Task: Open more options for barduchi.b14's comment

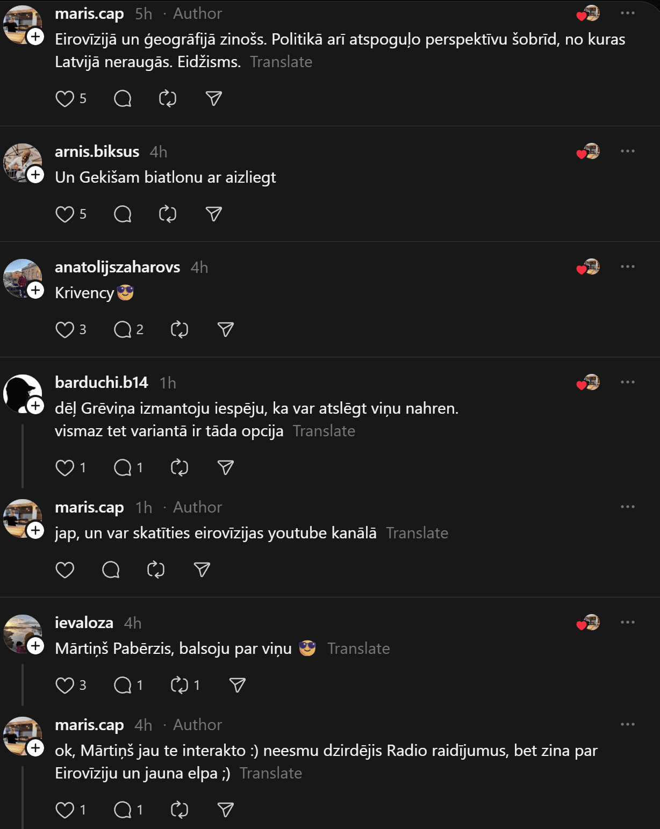Action: click(627, 383)
